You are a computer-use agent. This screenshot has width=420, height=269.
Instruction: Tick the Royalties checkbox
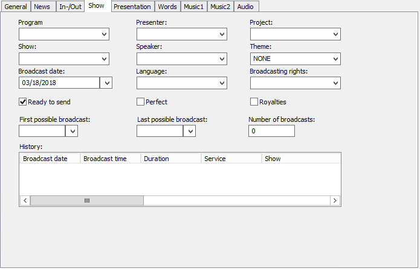[x=254, y=102]
